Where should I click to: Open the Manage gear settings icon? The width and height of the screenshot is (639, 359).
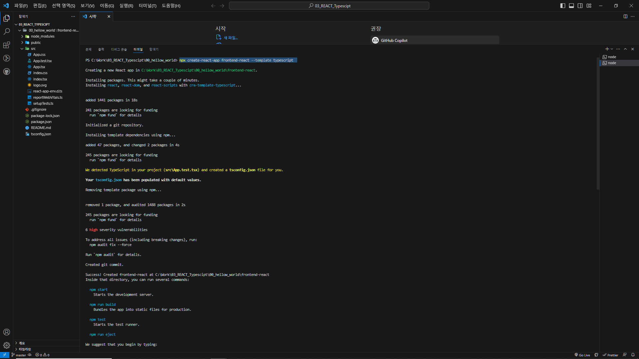(x=6, y=345)
